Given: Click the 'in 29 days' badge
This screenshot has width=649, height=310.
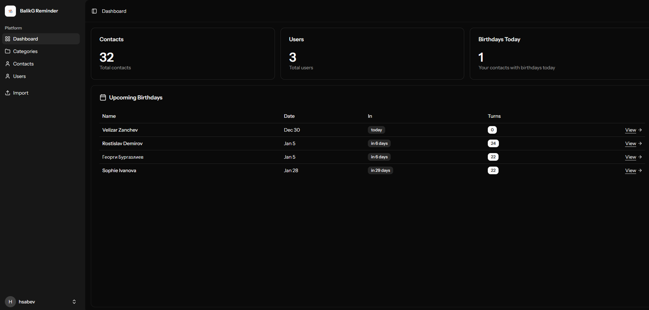Looking at the screenshot, I should (x=380, y=170).
